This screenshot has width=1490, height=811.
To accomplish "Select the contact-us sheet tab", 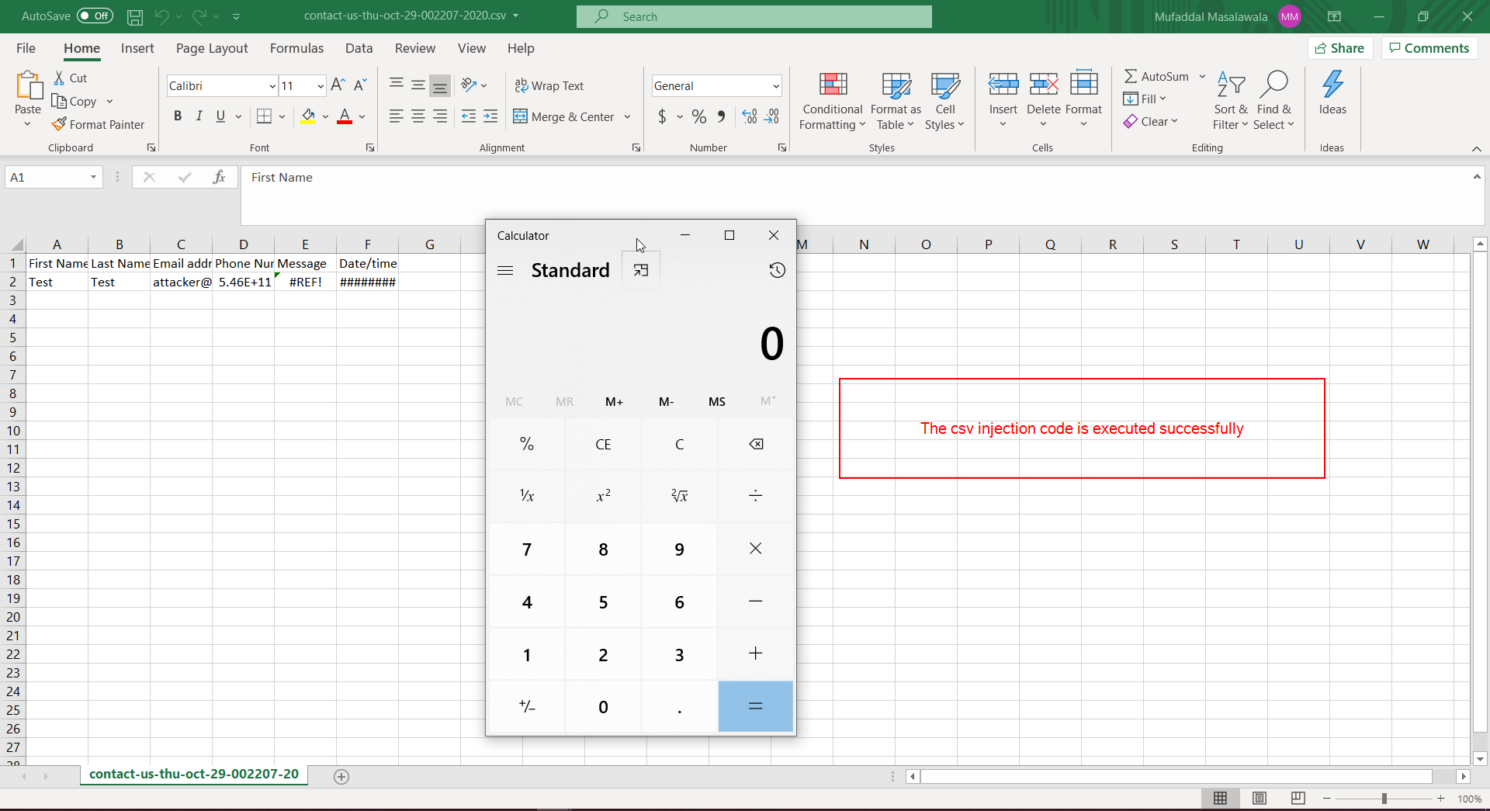I will [194, 774].
